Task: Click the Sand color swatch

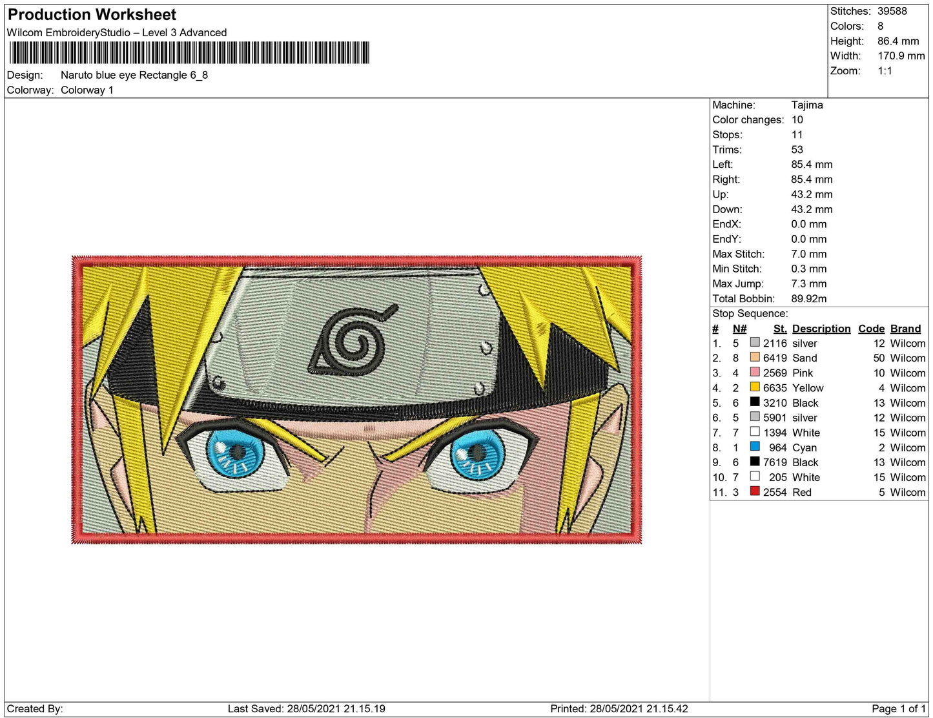Action: (x=755, y=357)
